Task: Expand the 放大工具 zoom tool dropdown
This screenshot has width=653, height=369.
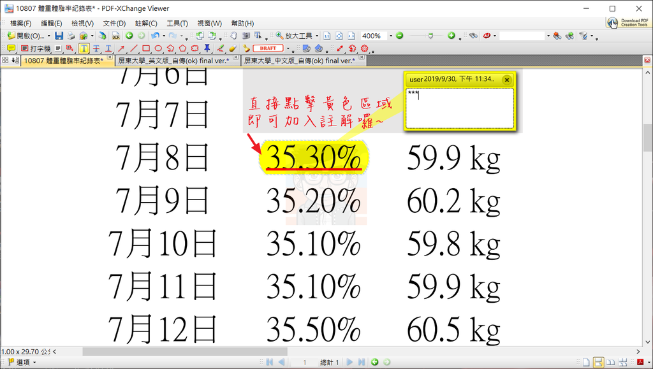Action: point(317,36)
